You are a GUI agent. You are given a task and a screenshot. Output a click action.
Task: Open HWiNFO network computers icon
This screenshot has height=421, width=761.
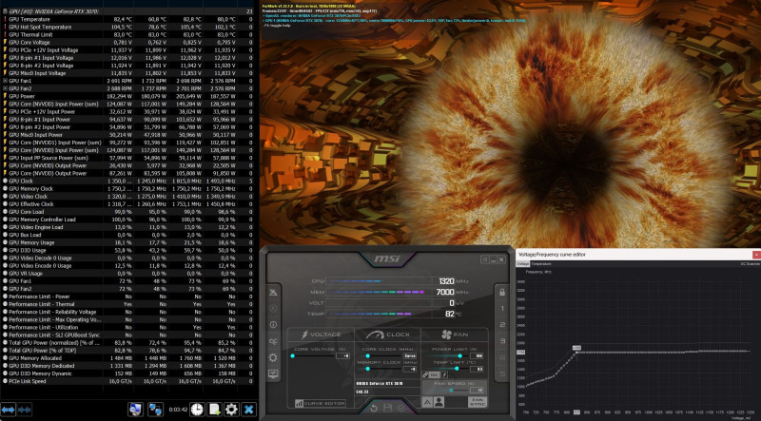[x=155, y=409]
